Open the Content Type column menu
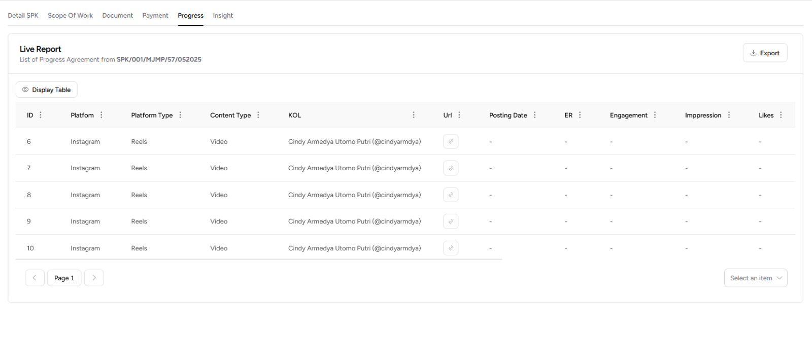Image resolution: width=812 pixels, height=338 pixels. click(x=258, y=115)
